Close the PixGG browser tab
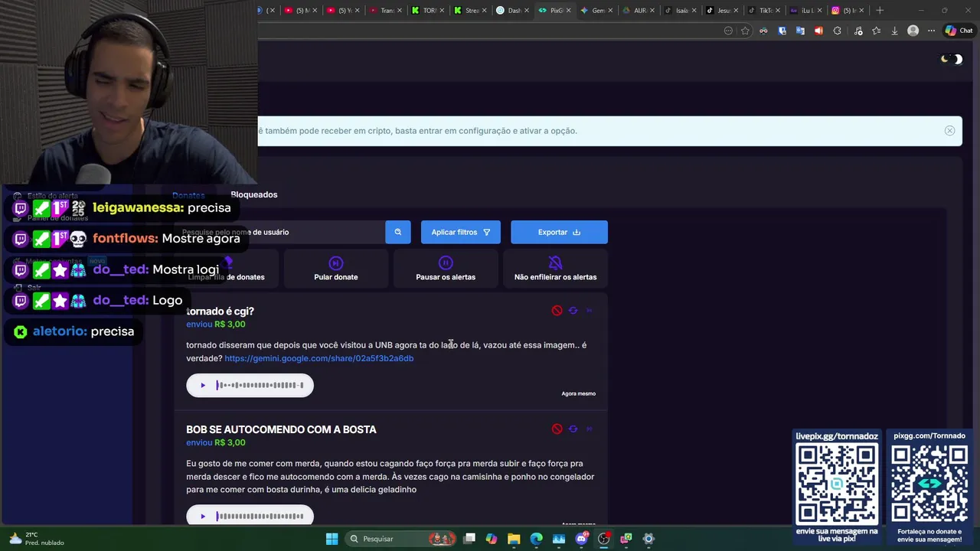980x551 pixels. (x=569, y=10)
